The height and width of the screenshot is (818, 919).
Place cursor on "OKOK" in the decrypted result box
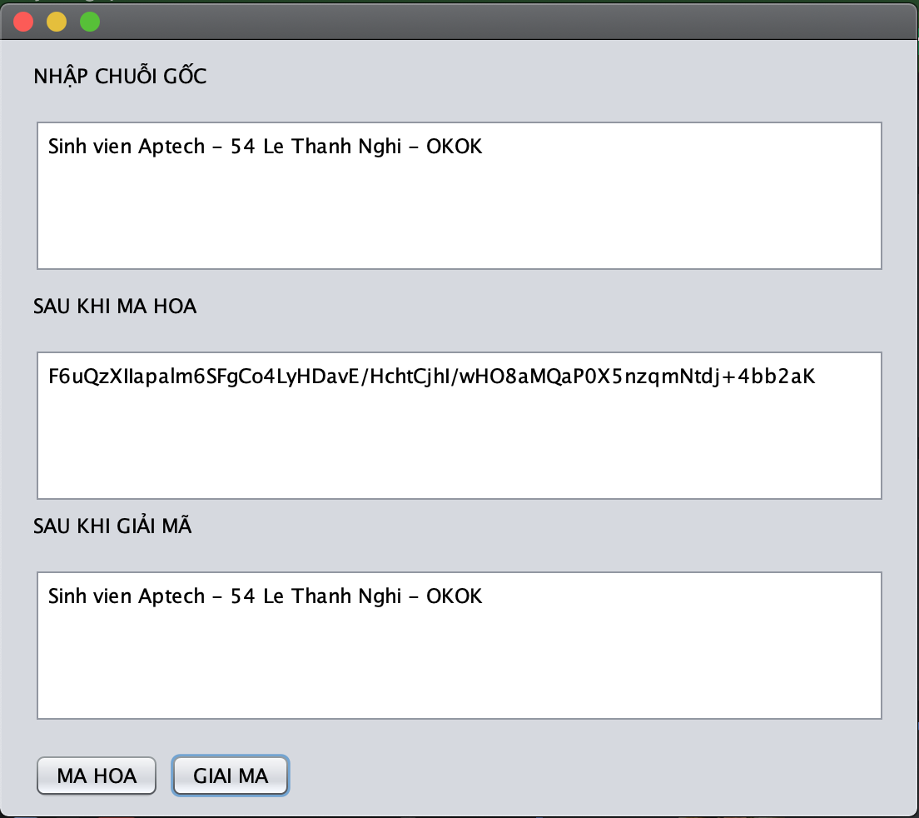pyautogui.click(x=454, y=596)
